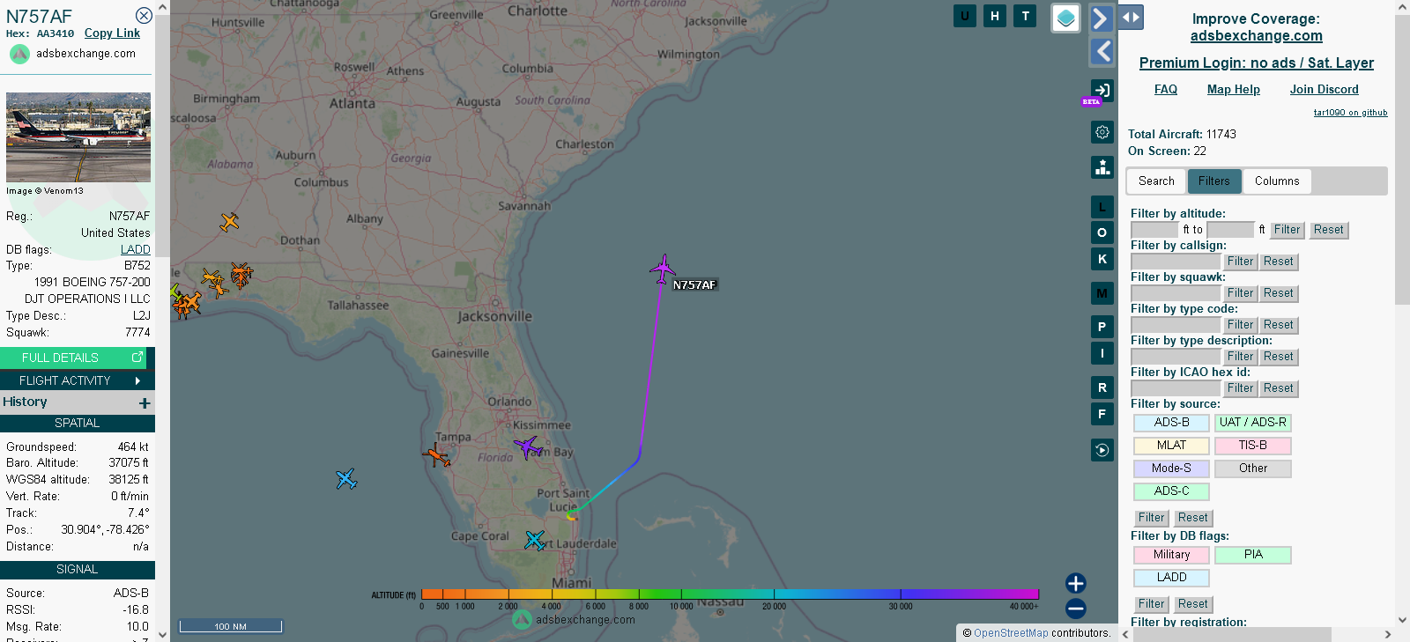Click the Copy Link link

coord(112,33)
